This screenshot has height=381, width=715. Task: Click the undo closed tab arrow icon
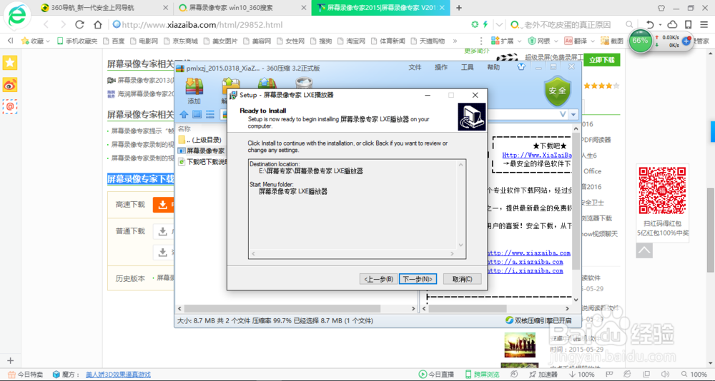tap(650, 24)
